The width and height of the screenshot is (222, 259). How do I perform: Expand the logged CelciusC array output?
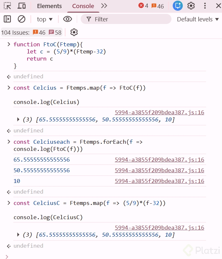(x=18, y=235)
